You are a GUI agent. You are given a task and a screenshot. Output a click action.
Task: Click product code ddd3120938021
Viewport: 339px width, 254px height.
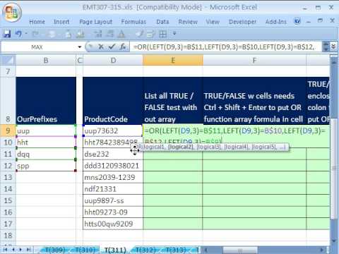pyautogui.click(x=113, y=166)
